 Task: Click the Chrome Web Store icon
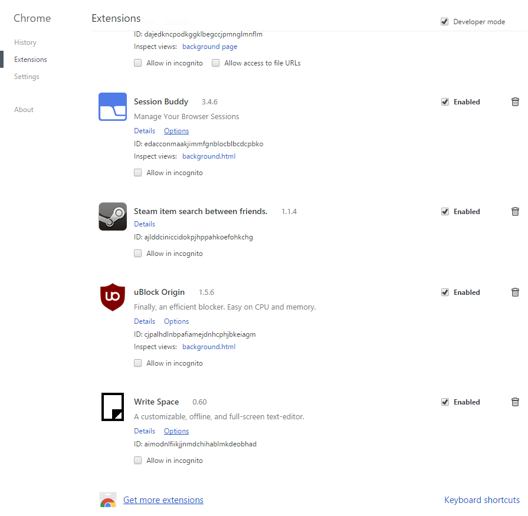coord(108,501)
